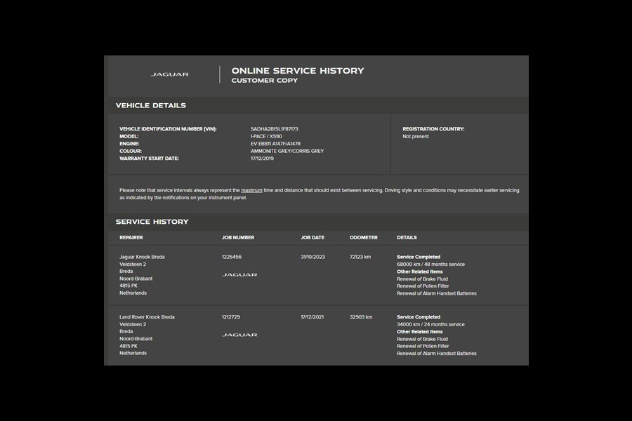Select repairer name Land Rover Knook Breda
The width and height of the screenshot is (632, 421).
click(147, 317)
